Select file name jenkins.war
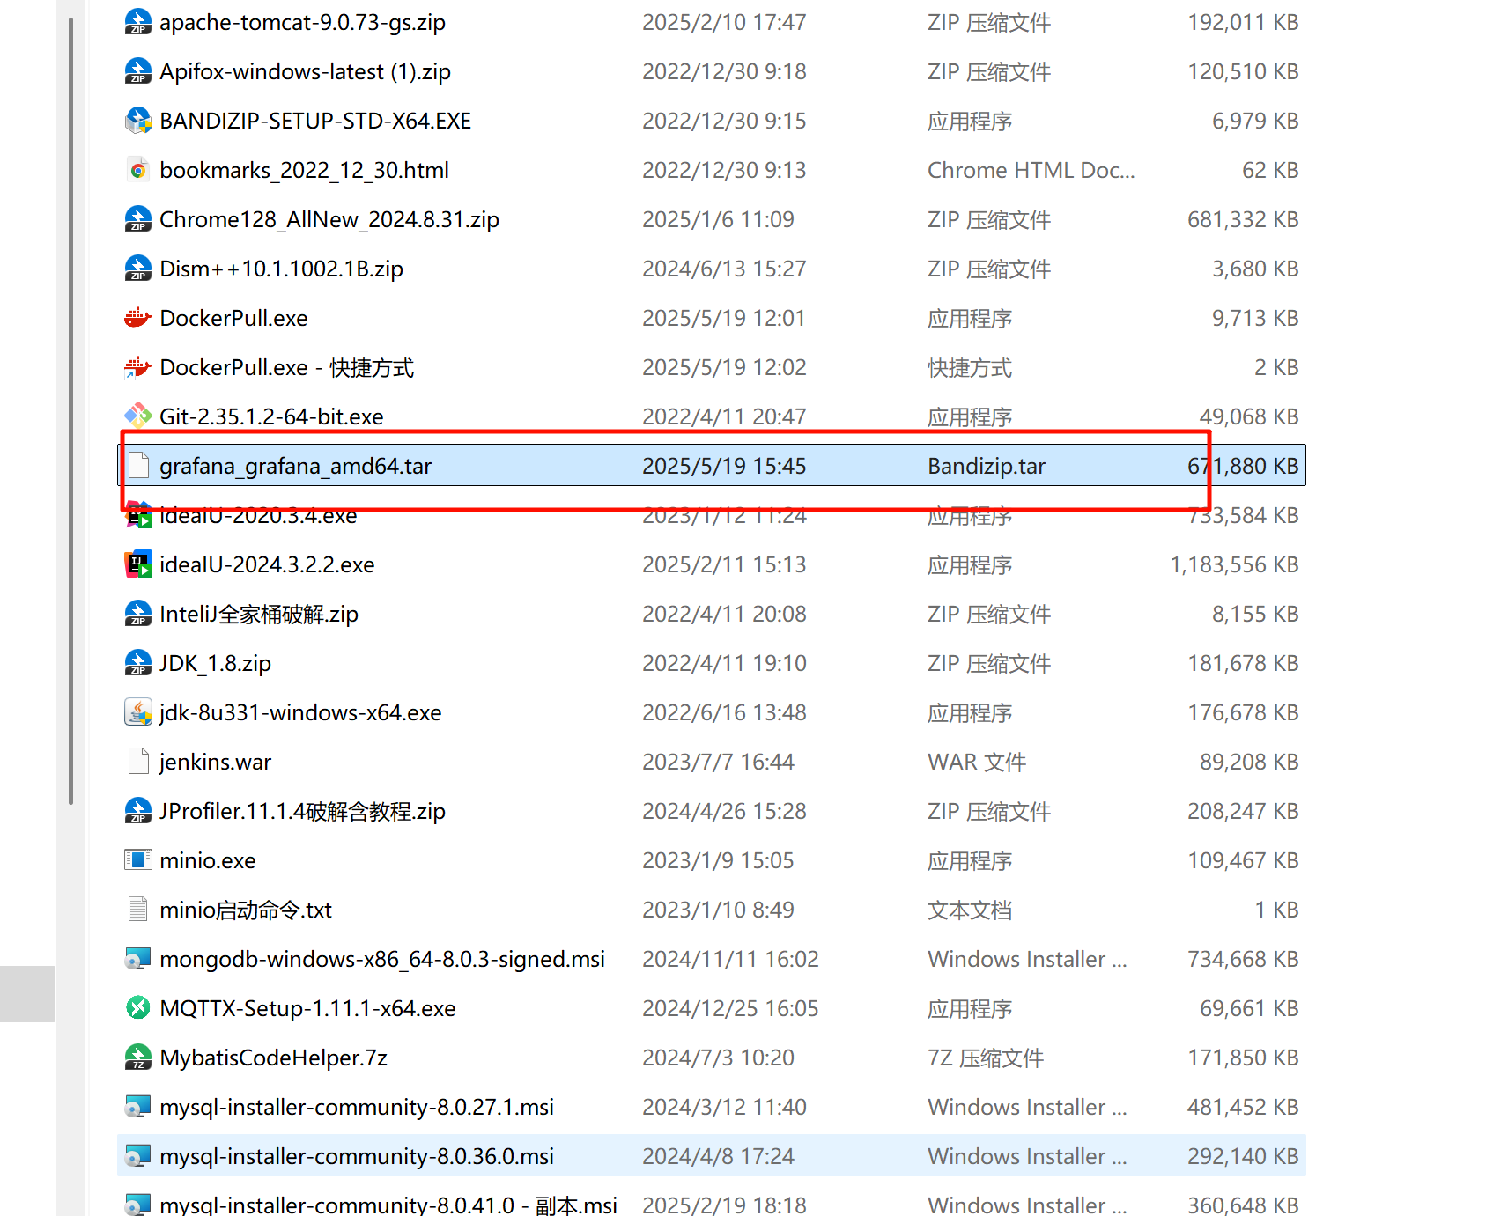1508x1216 pixels. pos(215,762)
